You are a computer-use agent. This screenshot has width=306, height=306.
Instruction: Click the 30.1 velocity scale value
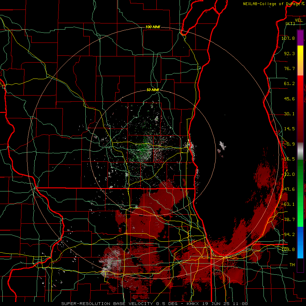[289, 114]
